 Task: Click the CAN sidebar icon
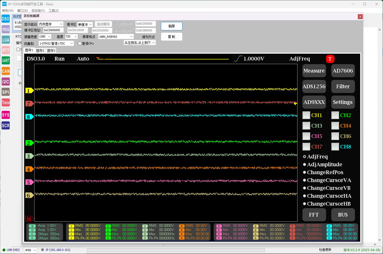click(6, 71)
